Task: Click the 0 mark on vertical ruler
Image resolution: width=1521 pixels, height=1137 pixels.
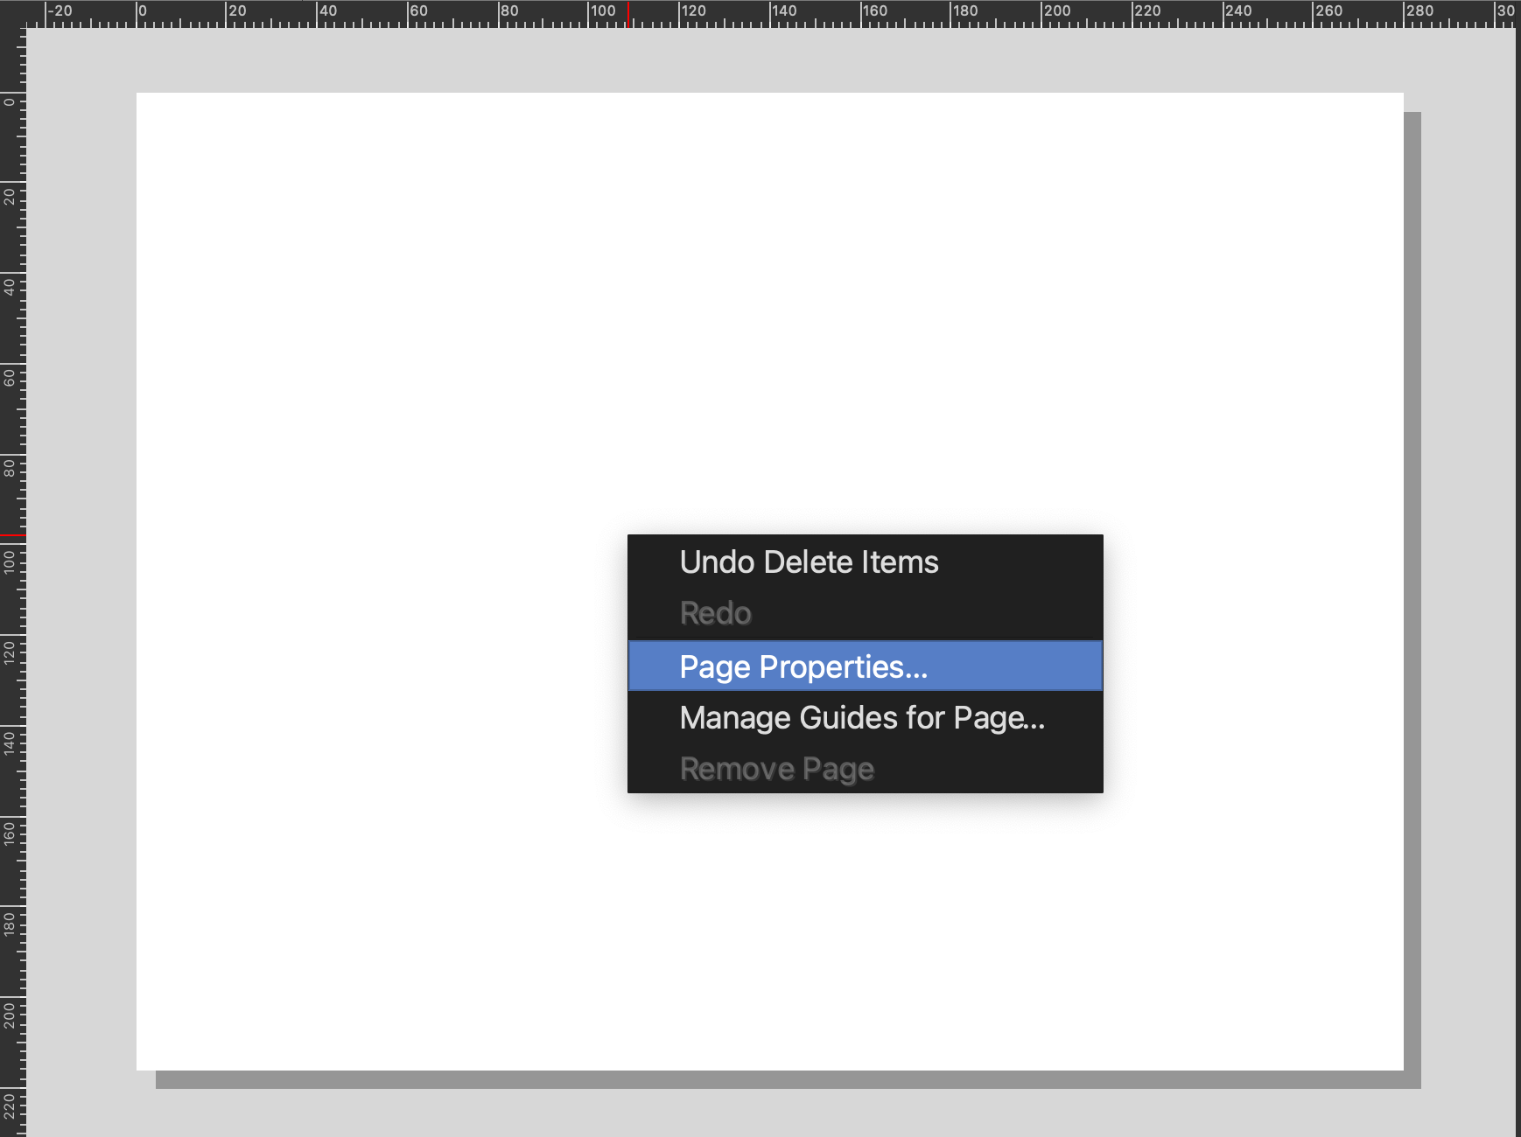Action: [x=10, y=101]
